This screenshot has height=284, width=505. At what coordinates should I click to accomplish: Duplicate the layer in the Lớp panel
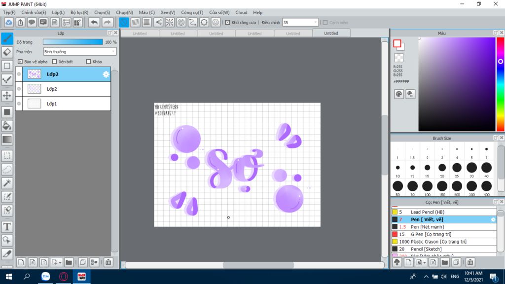(83, 262)
